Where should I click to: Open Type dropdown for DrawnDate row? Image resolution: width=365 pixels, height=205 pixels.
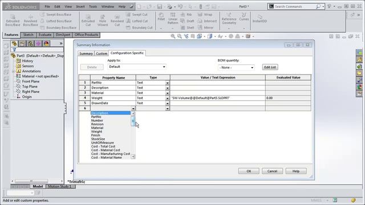[x=167, y=103]
